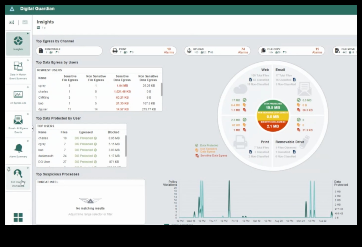The height and width of the screenshot is (247, 362).
Task: Click the 58.3 KB Email sensitive egress value
Action: [307, 110]
